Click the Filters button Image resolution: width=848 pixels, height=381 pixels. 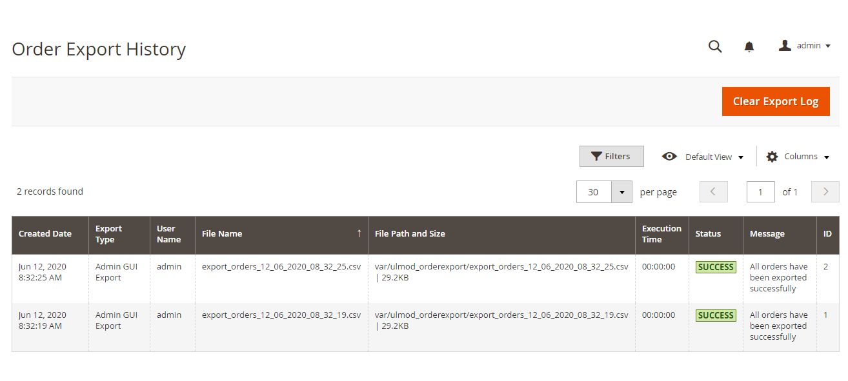click(x=611, y=157)
